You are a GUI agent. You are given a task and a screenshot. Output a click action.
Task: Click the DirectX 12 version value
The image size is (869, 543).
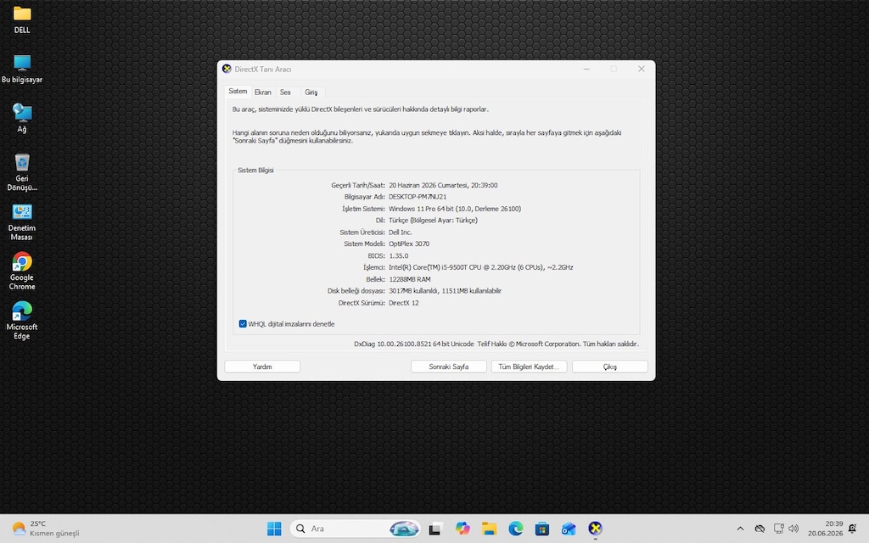(403, 303)
